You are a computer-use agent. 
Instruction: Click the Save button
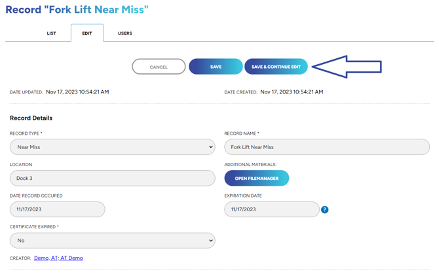(216, 67)
